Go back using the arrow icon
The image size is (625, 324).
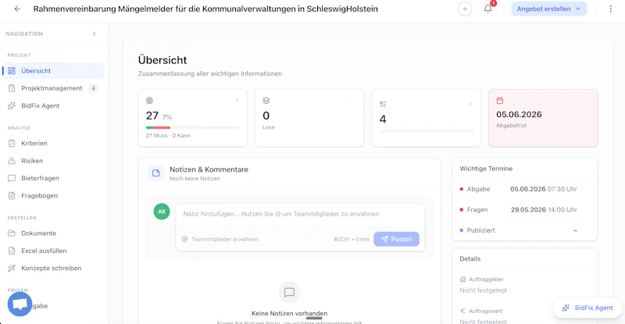[x=17, y=9]
